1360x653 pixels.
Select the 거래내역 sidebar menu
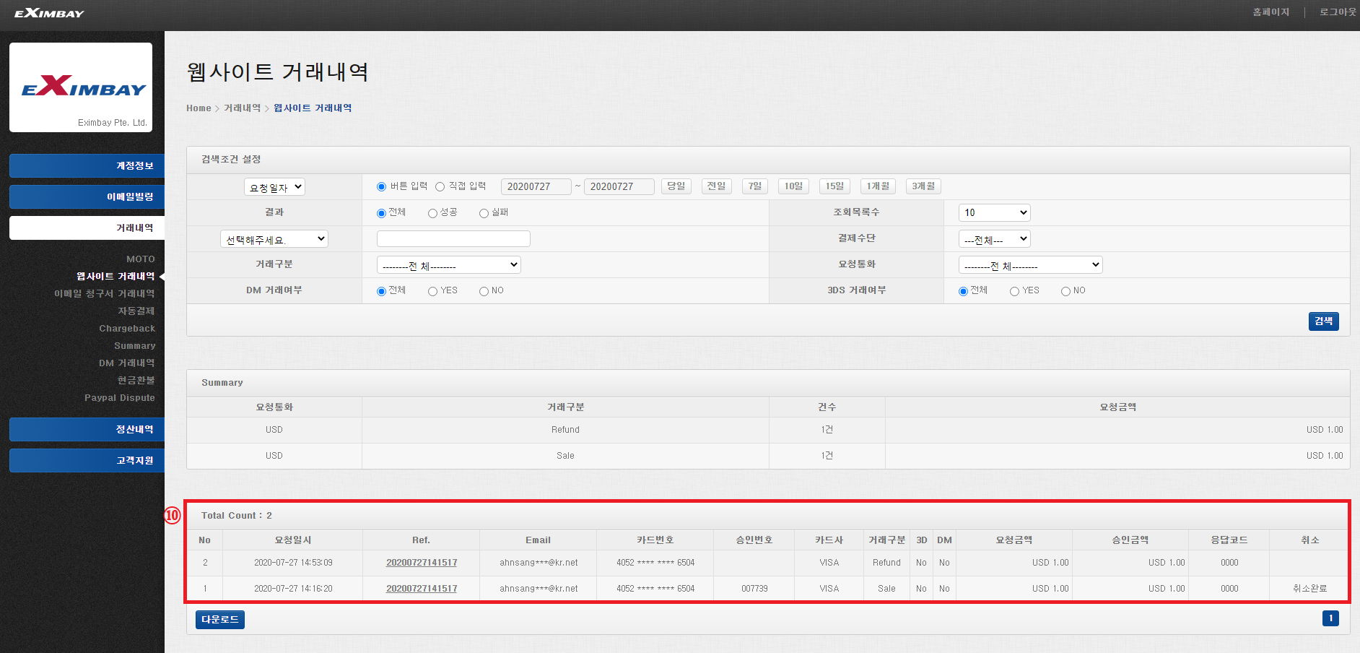click(87, 228)
